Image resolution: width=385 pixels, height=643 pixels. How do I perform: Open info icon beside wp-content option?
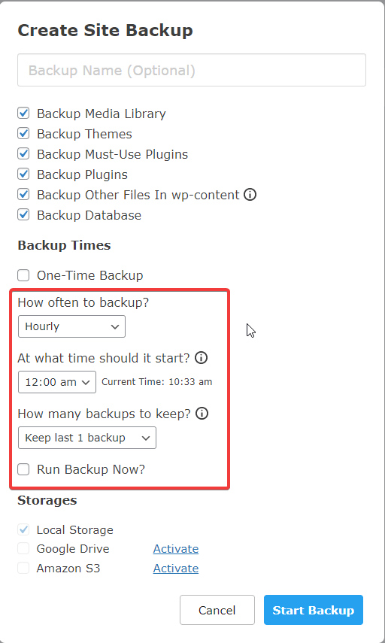(250, 194)
